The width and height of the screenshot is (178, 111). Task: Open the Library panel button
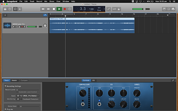5,9
